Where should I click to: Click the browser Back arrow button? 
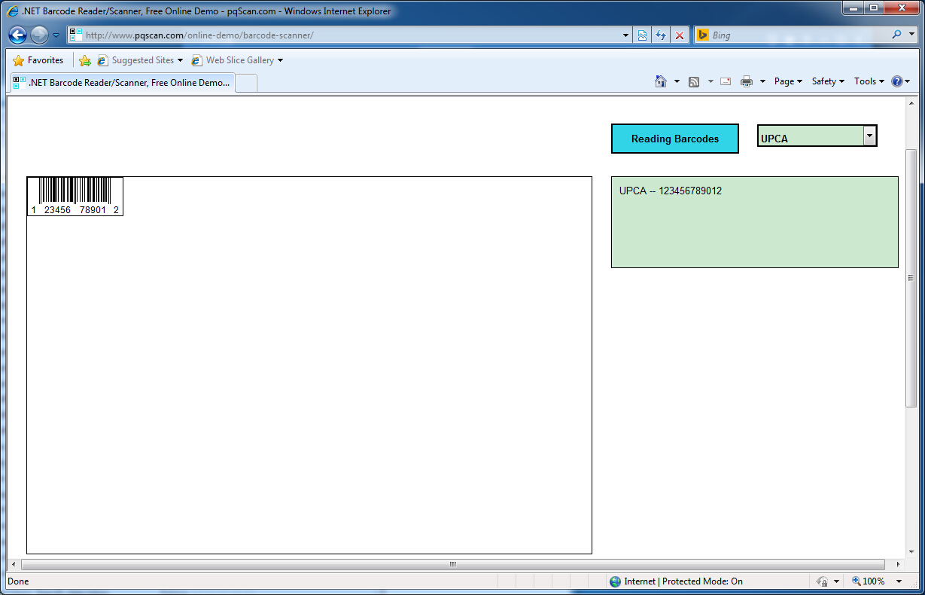(x=18, y=35)
